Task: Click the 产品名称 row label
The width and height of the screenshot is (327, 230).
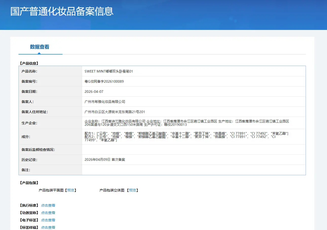Action: click(29, 71)
